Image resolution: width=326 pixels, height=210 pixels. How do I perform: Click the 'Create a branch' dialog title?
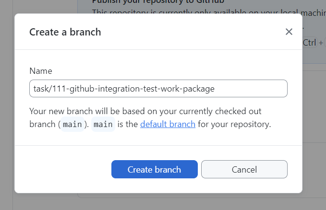65,32
